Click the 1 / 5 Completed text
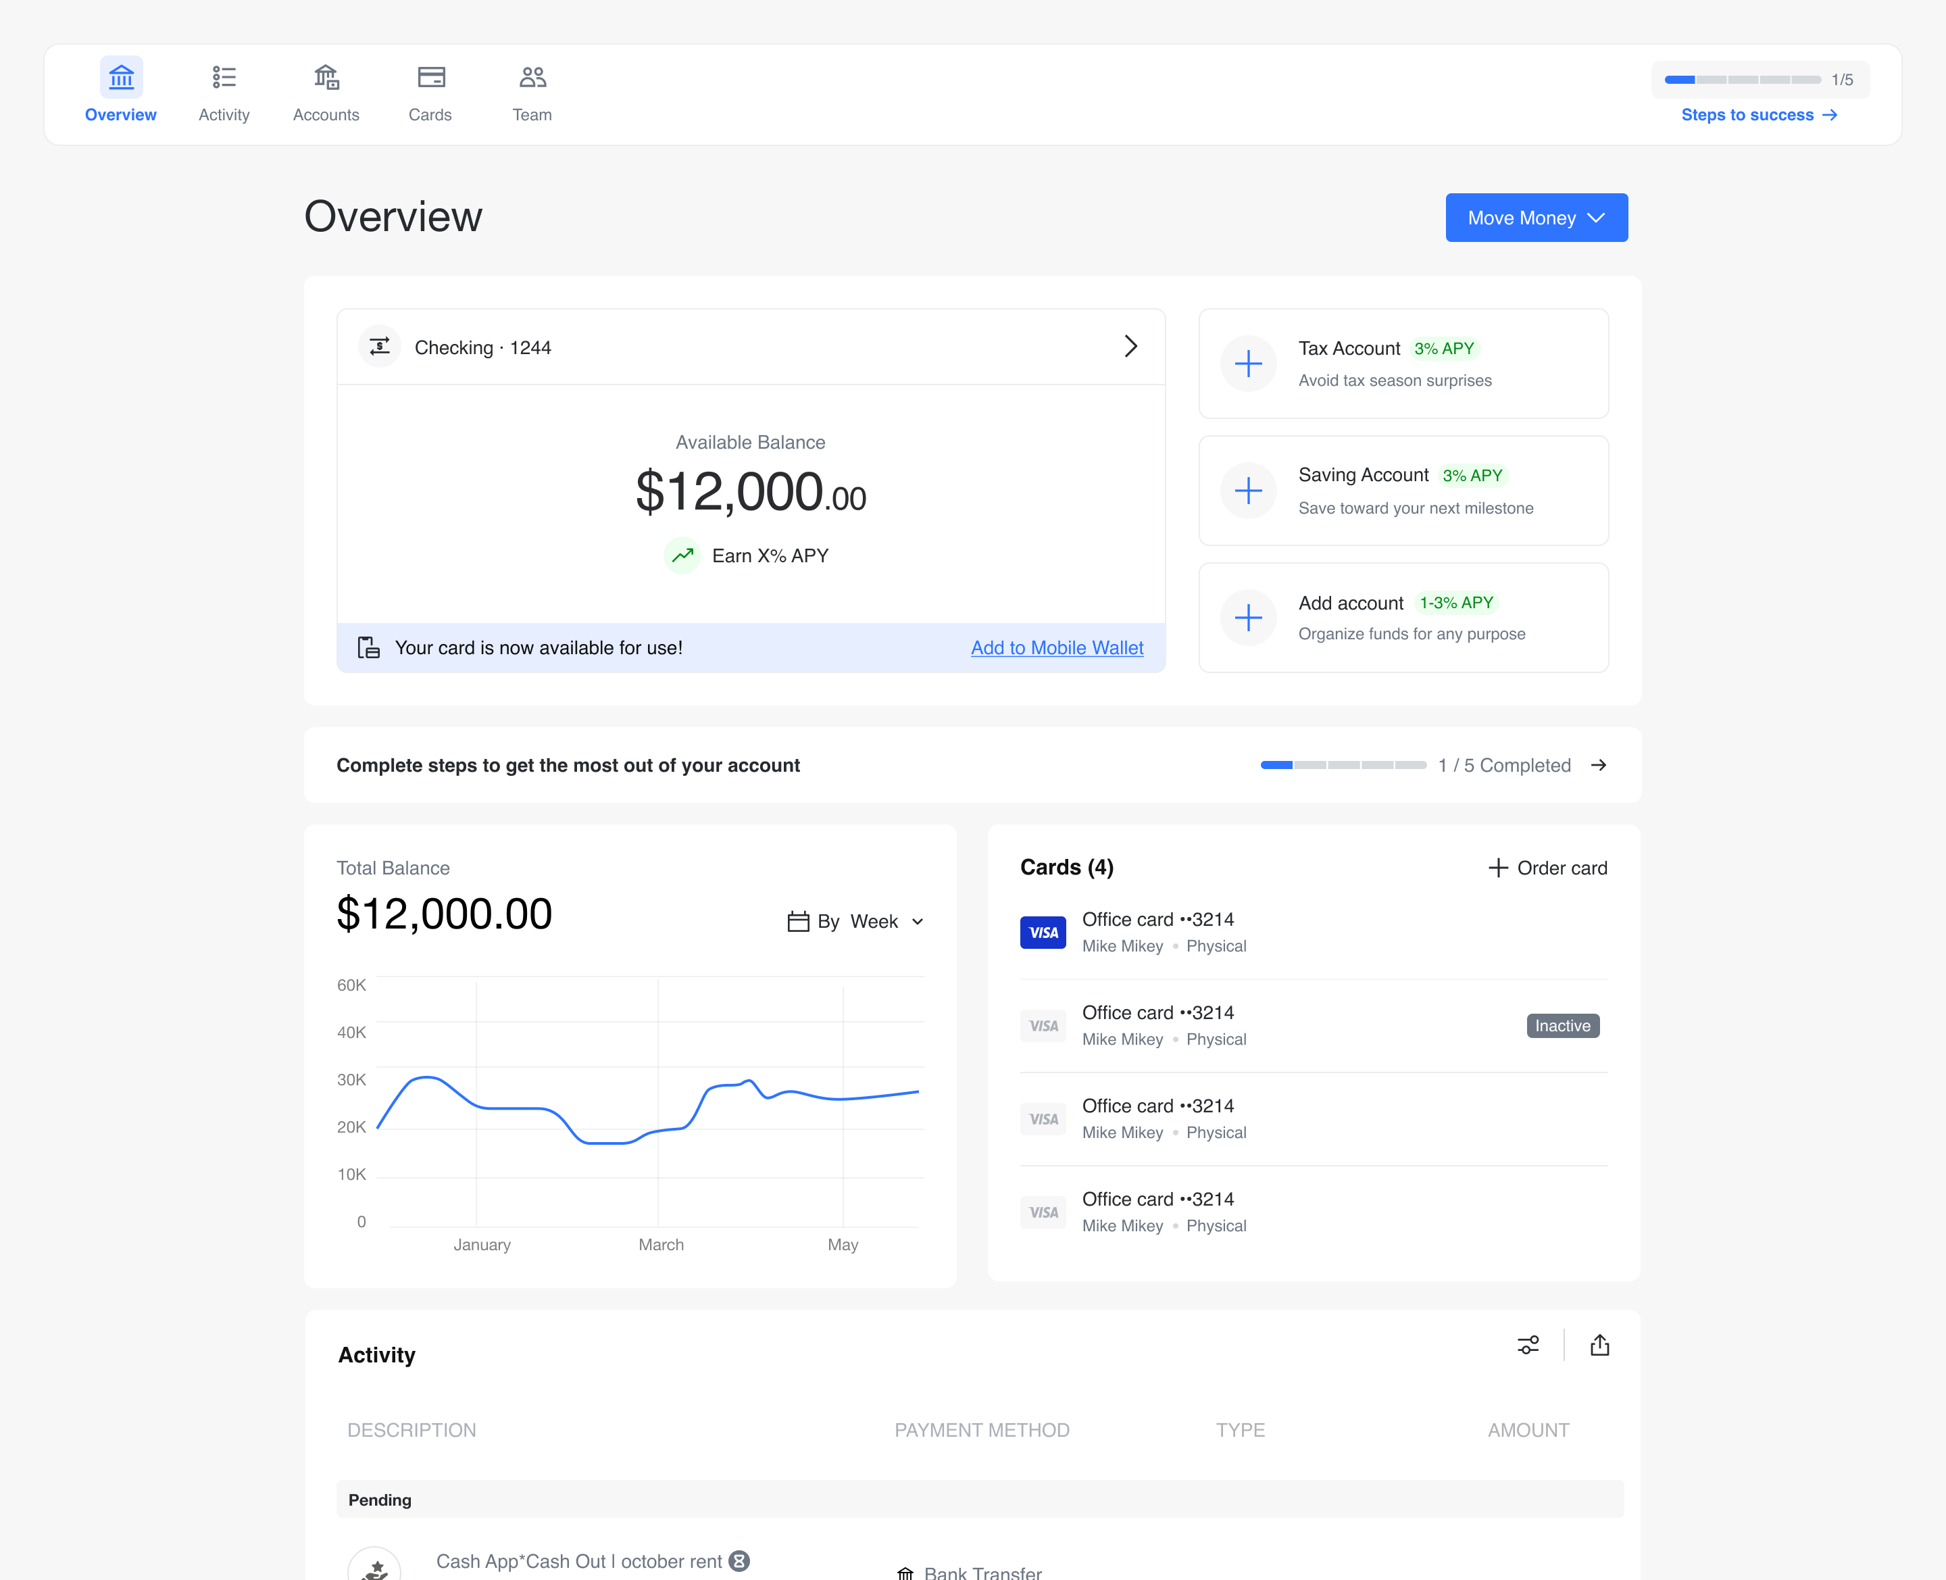 1505,766
